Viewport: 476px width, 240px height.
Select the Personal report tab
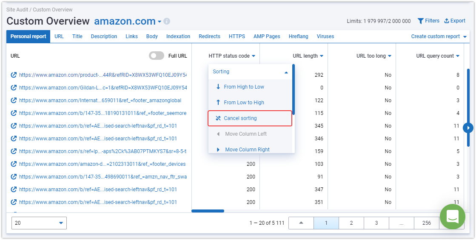point(28,36)
